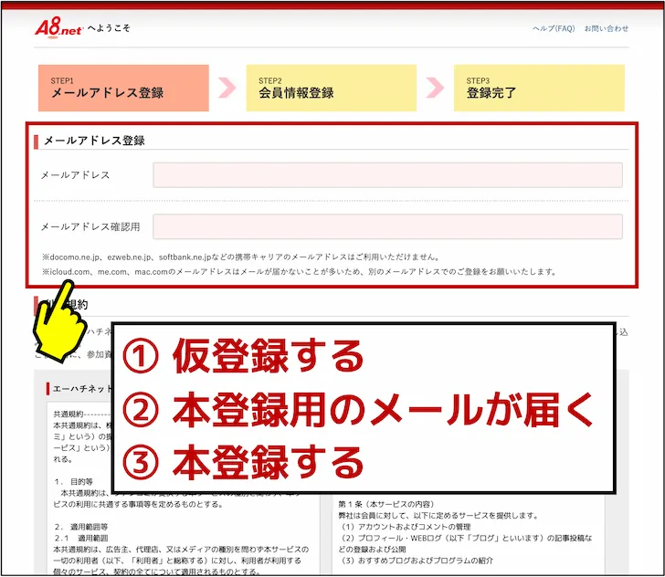665x577 pixels.
Task: Click the 2.1 適用範囲 subsection line
Action: click(x=81, y=538)
